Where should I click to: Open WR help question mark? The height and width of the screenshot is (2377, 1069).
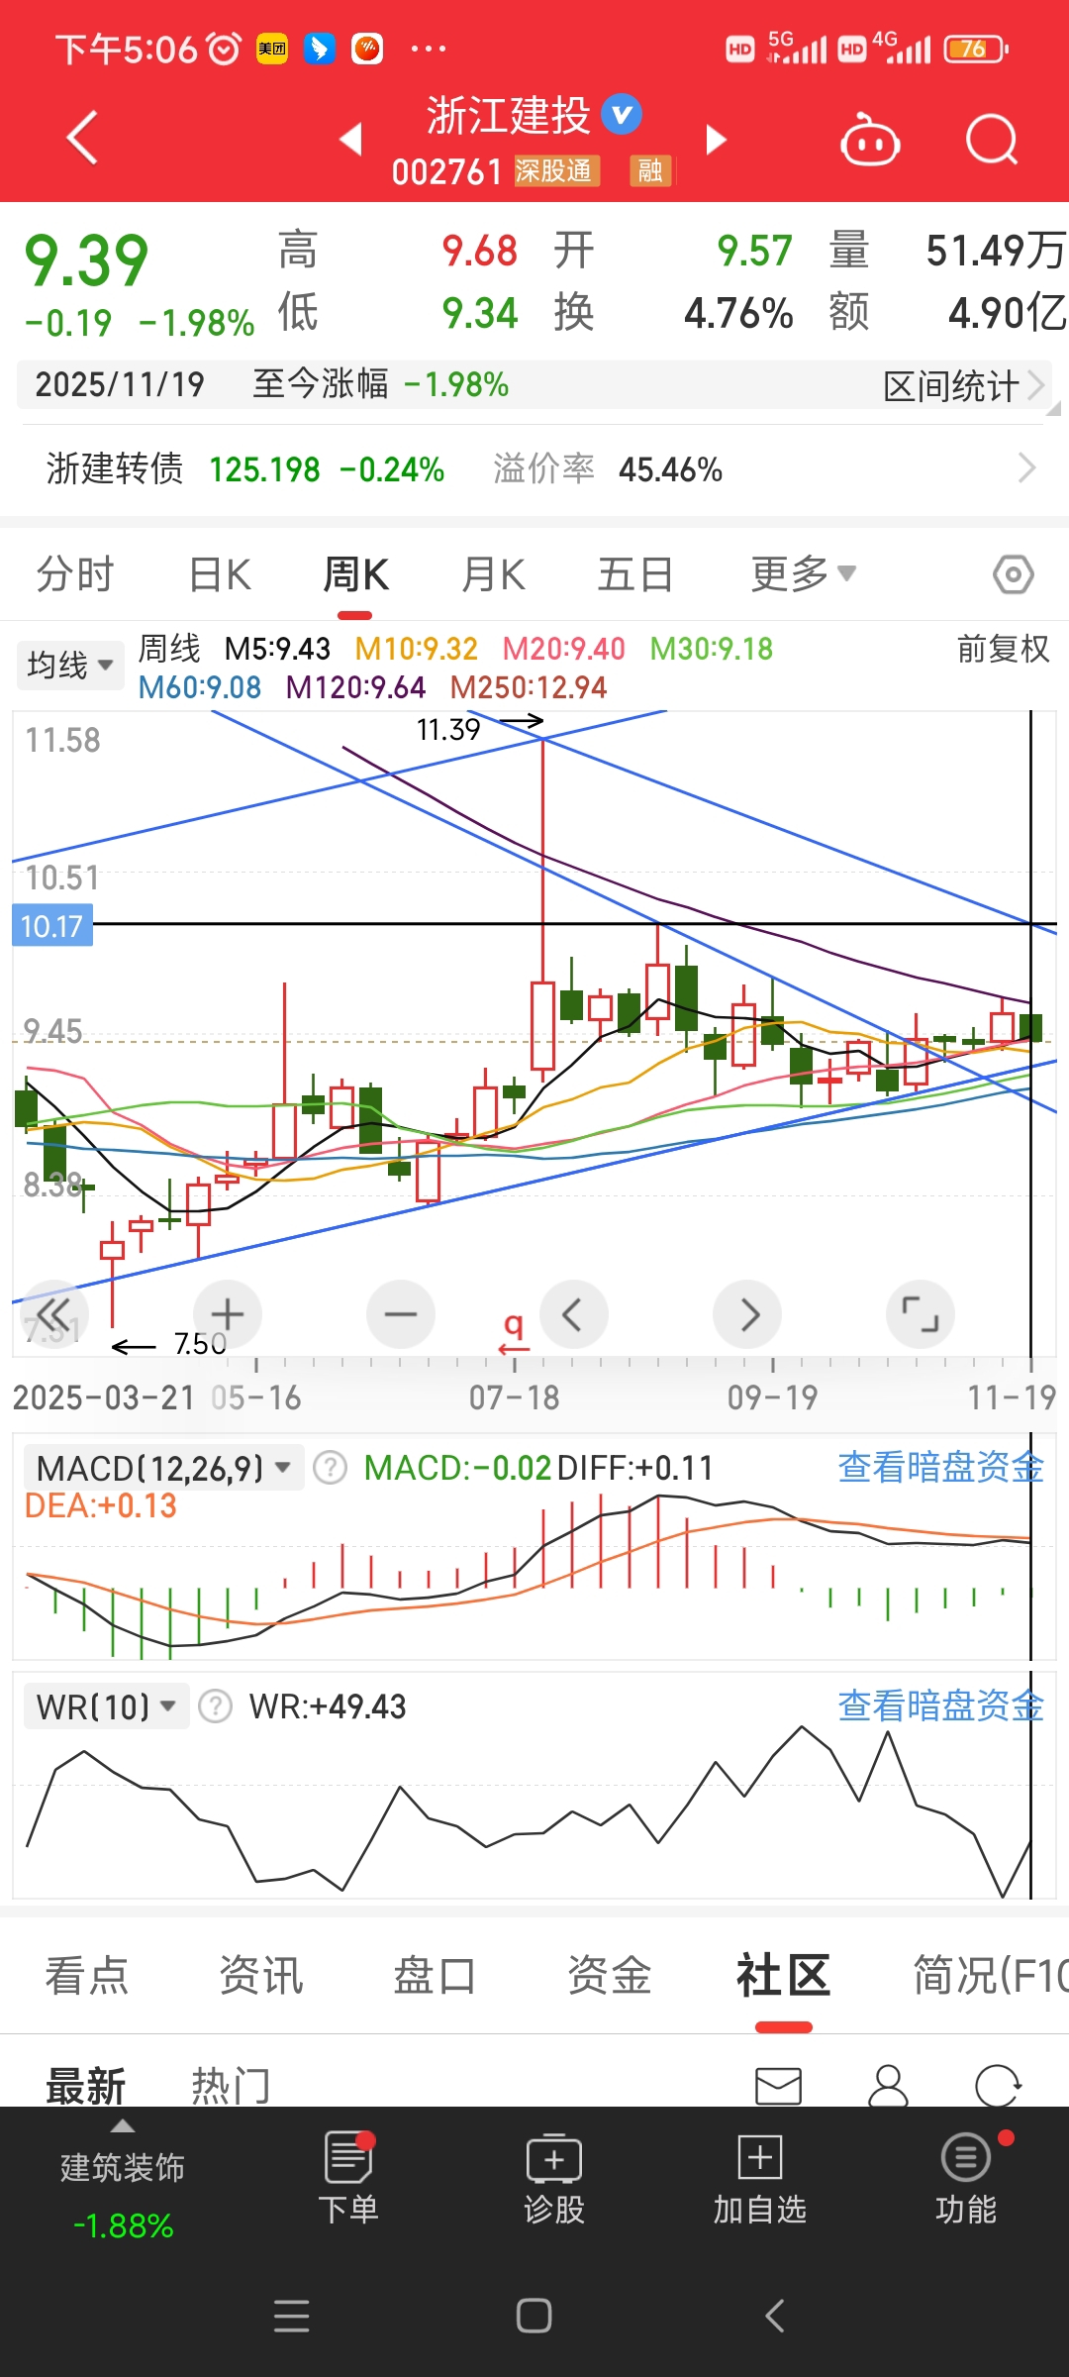click(x=215, y=1706)
